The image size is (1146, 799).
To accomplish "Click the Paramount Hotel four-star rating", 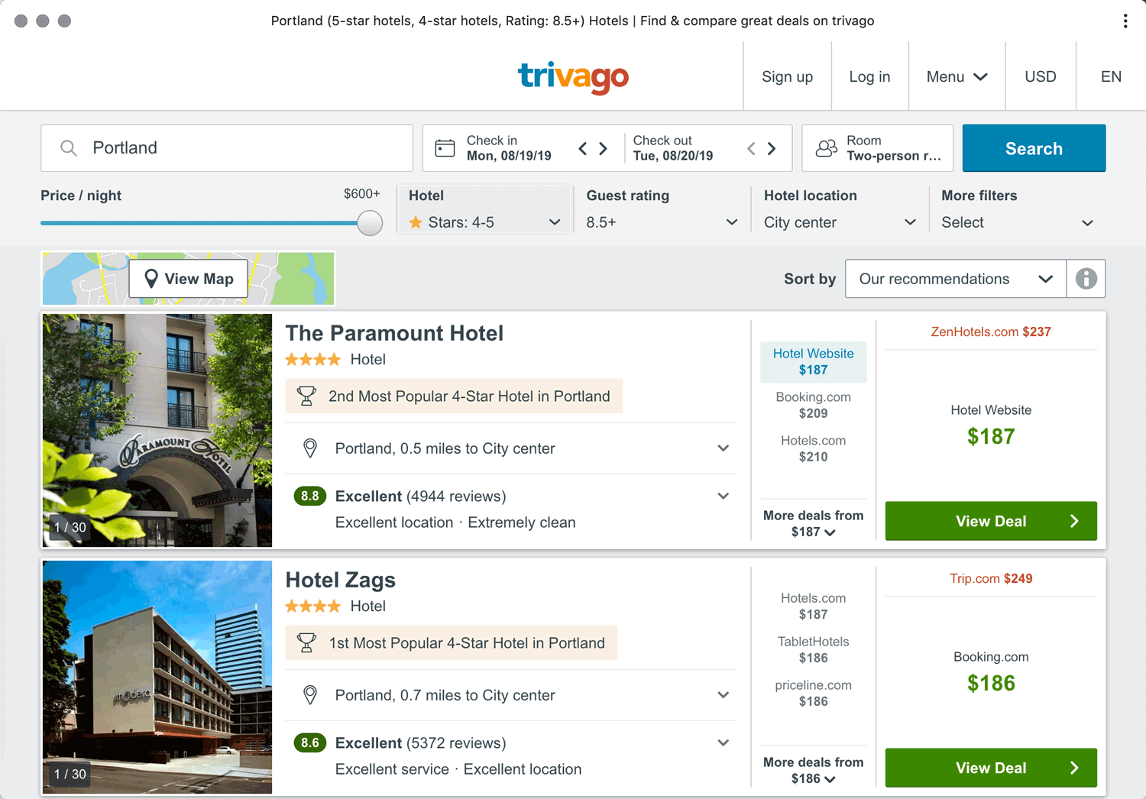I will (313, 359).
